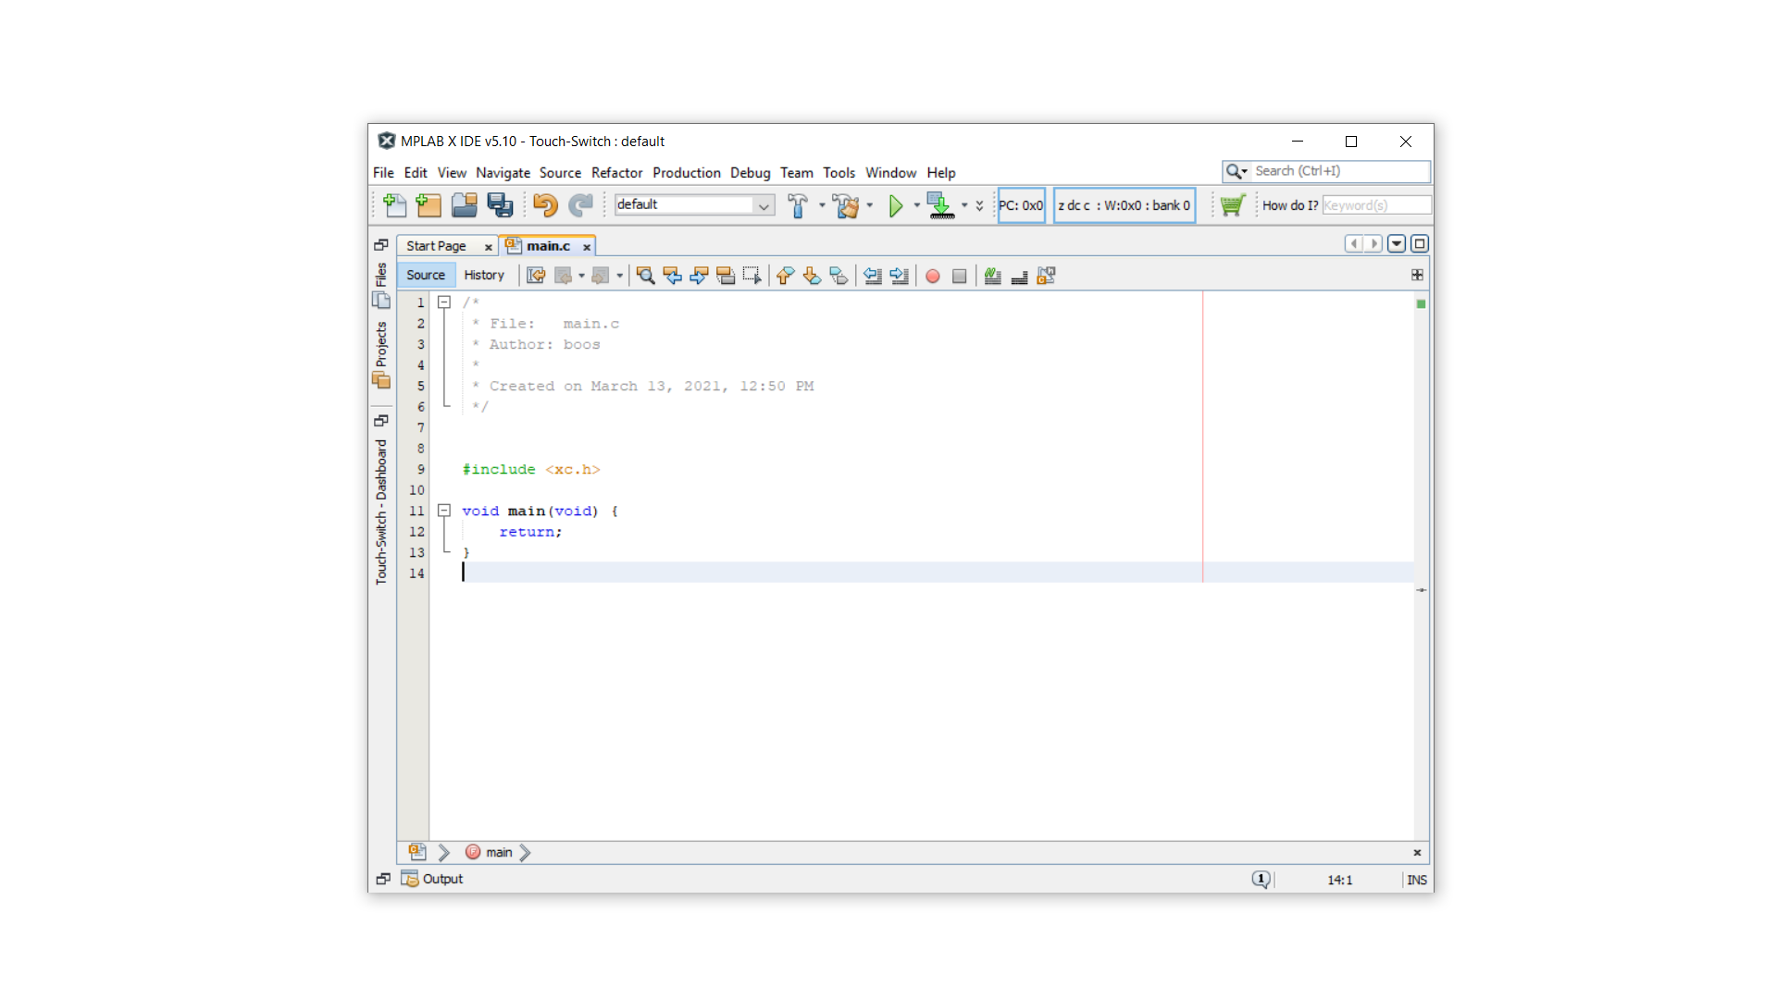Click the New File toolbar icon

[x=394, y=205]
